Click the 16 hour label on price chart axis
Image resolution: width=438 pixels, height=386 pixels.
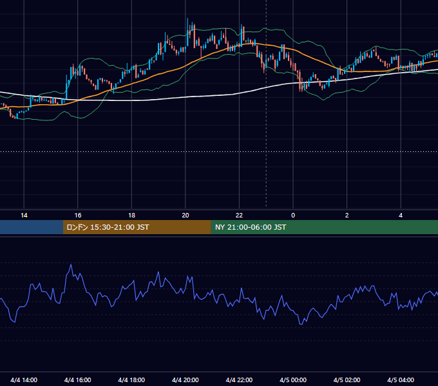pyautogui.click(x=78, y=216)
